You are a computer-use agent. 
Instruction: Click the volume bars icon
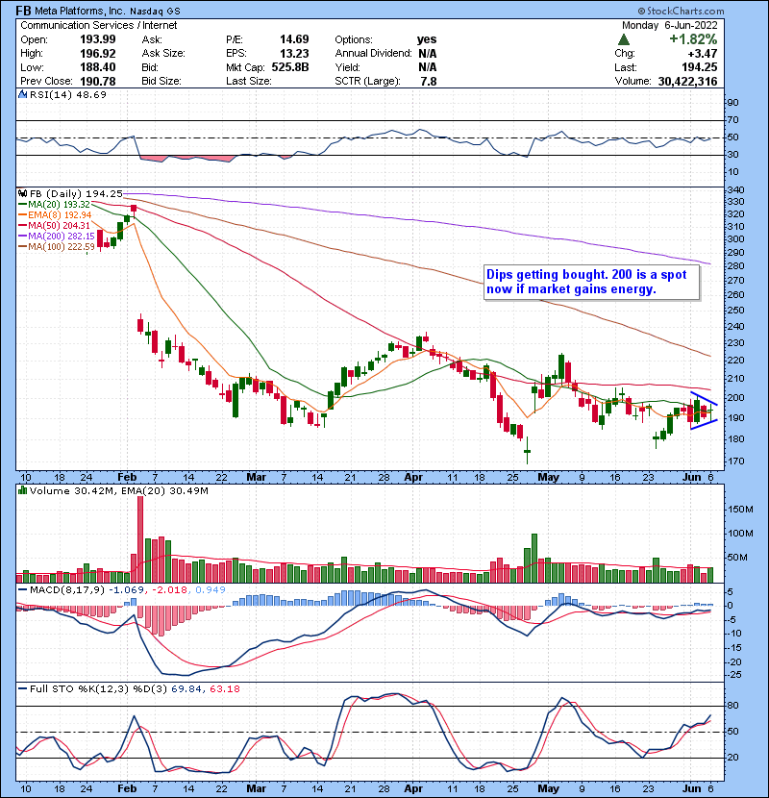click(x=23, y=490)
